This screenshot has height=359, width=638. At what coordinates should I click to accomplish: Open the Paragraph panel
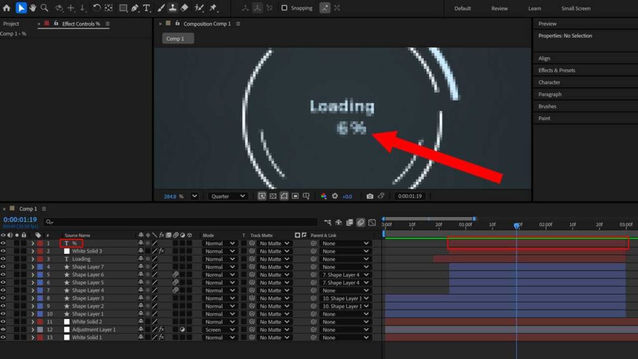pyautogui.click(x=550, y=94)
